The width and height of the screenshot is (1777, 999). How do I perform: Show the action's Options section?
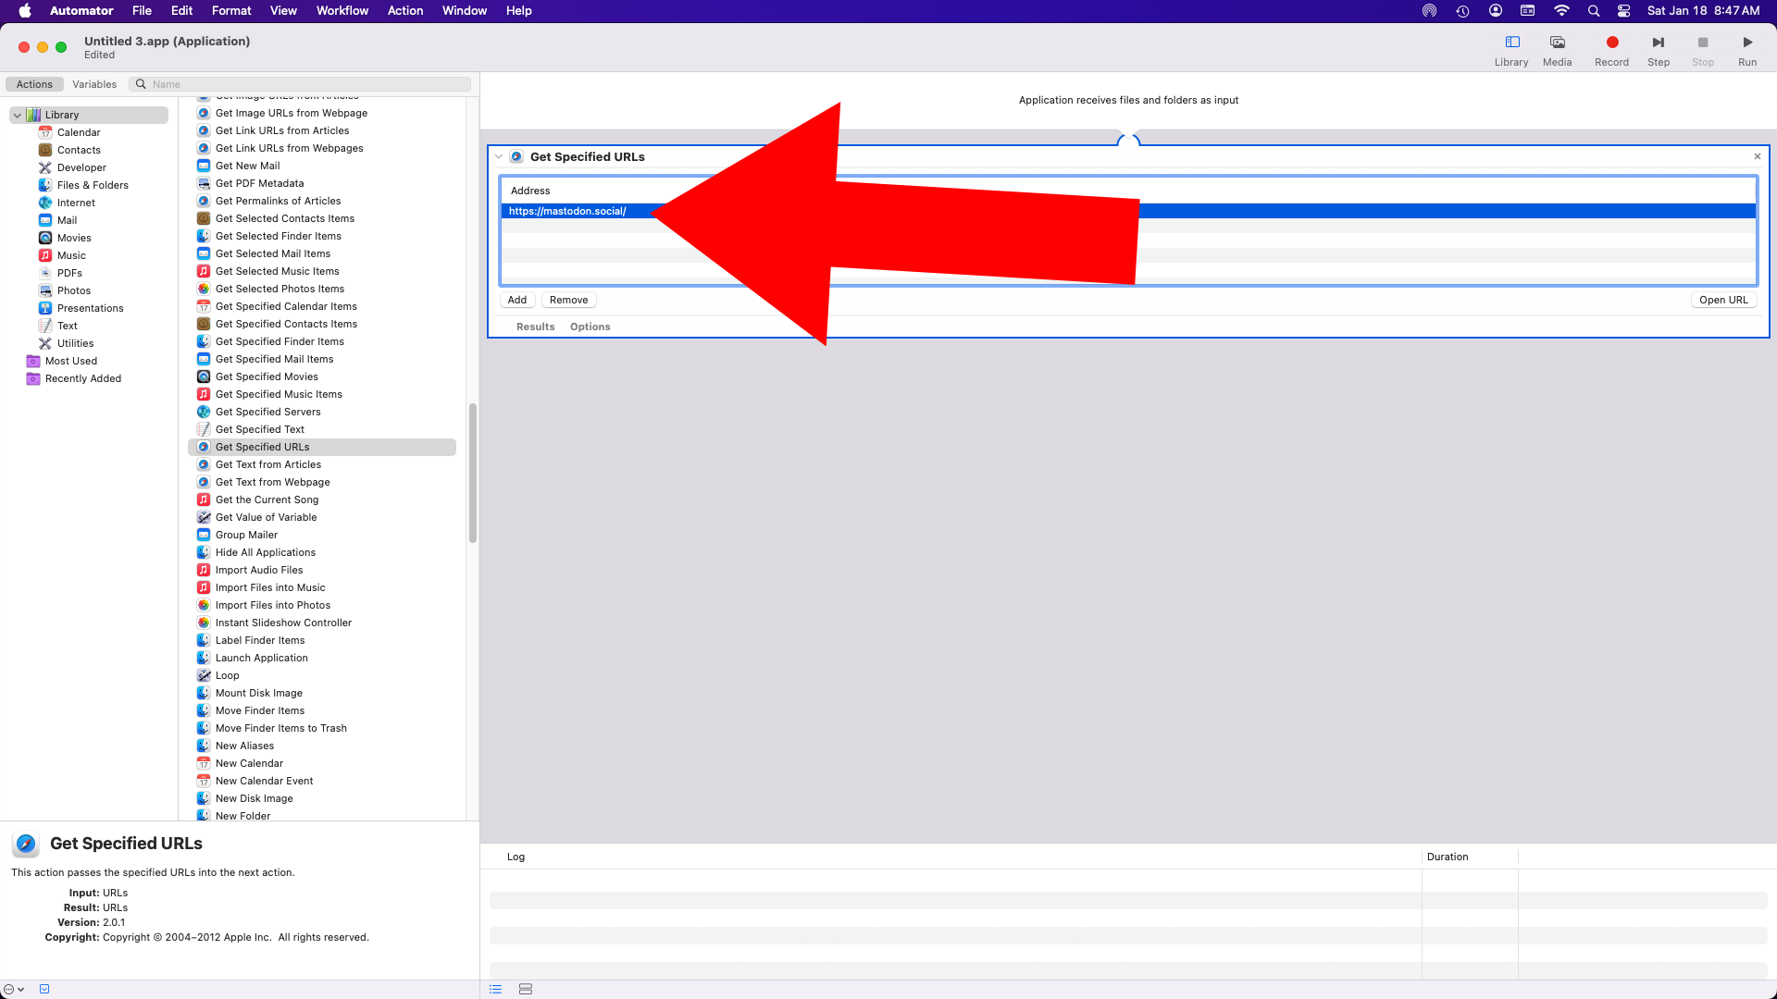coord(590,327)
